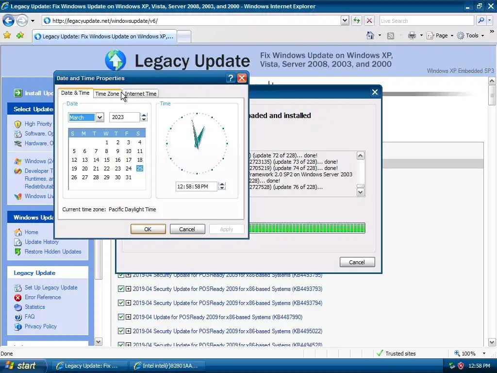The height and width of the screenshot is (373, 497).
Task: Click the Forward navigation arrow
Action: 22,21
